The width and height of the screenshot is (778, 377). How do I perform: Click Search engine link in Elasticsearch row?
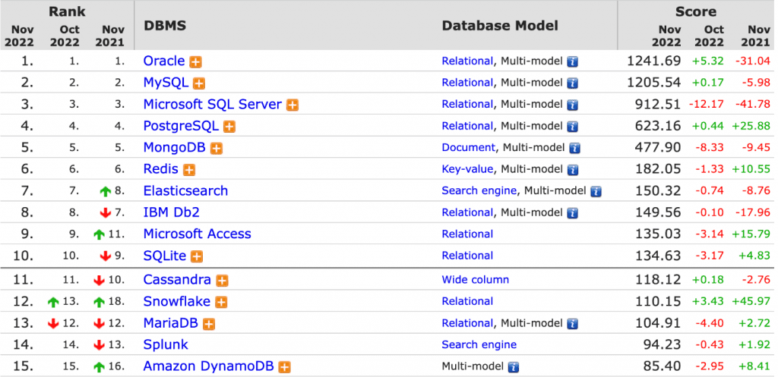click(x=479, y=190)
